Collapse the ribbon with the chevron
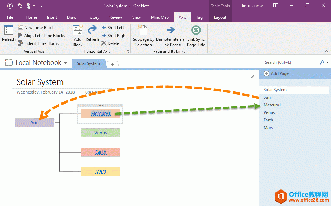 pos(326,51)
